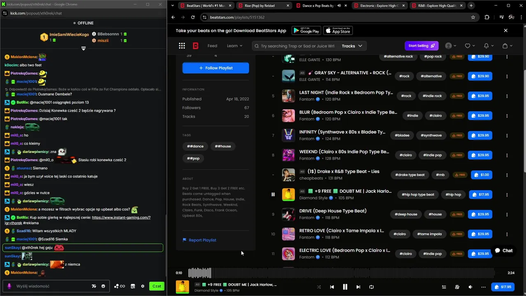Toggle shuffle in the BeatStars player
The width and height of the screenshot is (526, 296).
[x=319, y=287]
